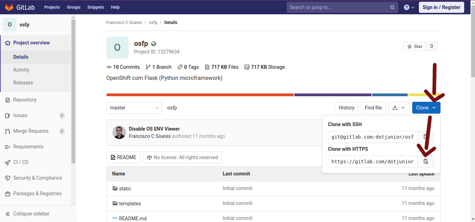Open Snippets in the top navigation
475x222 pixels.
click(x=96, y=7)
